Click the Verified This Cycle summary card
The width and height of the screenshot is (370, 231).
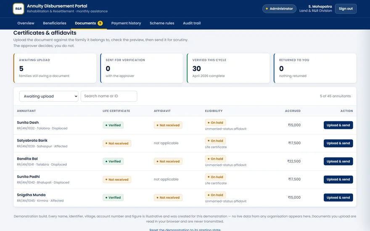(228, 68)
